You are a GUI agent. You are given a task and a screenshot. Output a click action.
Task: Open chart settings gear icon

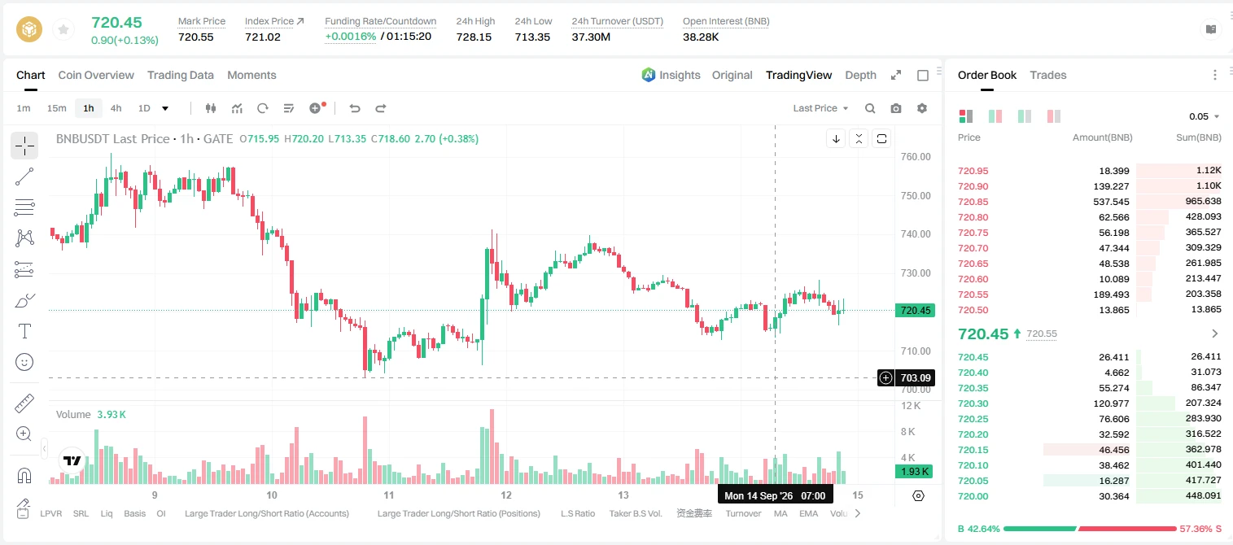click(x=922, y=108)
